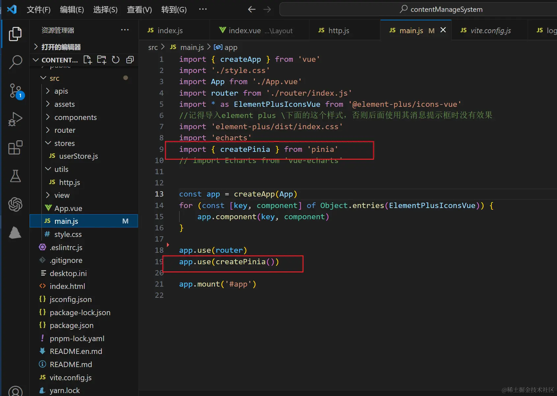The image size is (557, 396).
Task: Open http.js under utils folder
Action: [x=84, y=182]
